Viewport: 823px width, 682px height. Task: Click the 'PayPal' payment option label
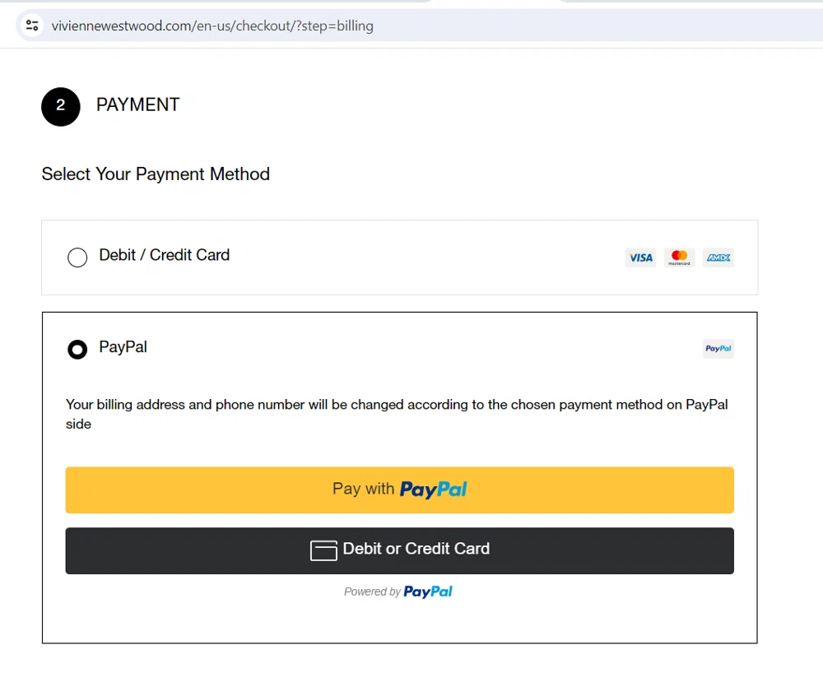coord(123,347)
